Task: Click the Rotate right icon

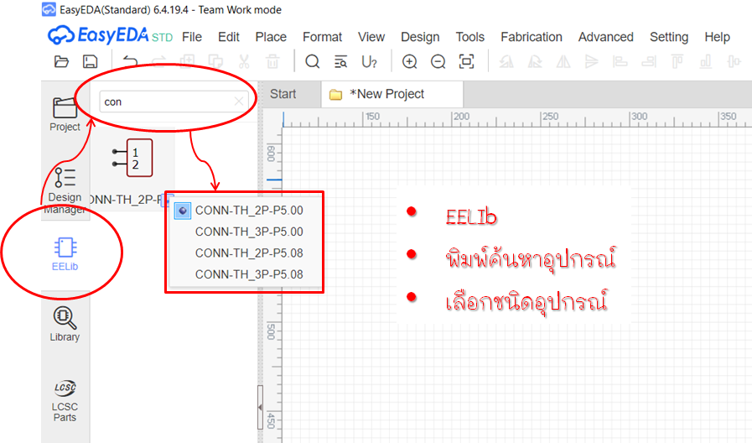Action: coord(535,61)
